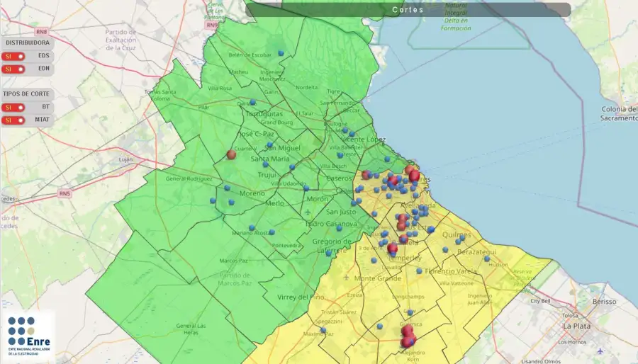The height and width of the screenshot is (364, 638).
Task: Click the blue marker right of Villa Udaondo
Action: coord(306,188)
